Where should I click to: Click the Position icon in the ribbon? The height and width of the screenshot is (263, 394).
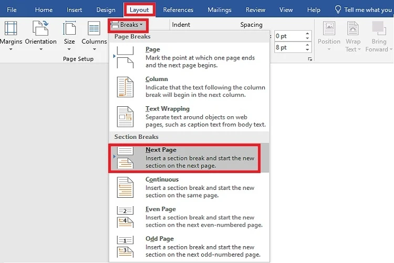point(329,29)
